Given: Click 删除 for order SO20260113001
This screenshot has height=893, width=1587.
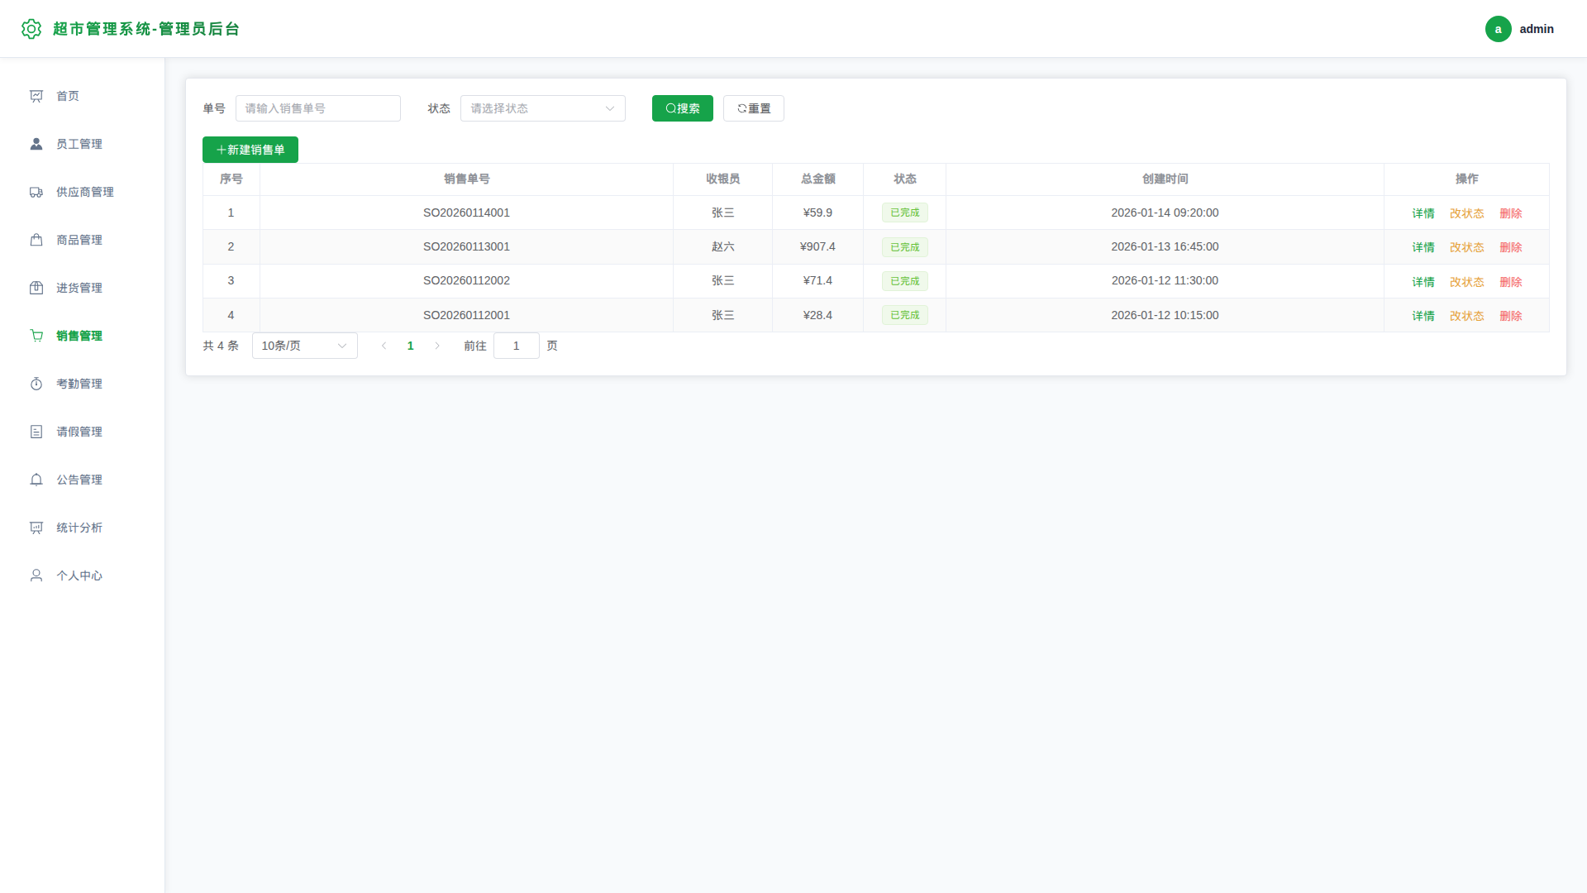Looking at the screenshot, I should point(1511,247).
